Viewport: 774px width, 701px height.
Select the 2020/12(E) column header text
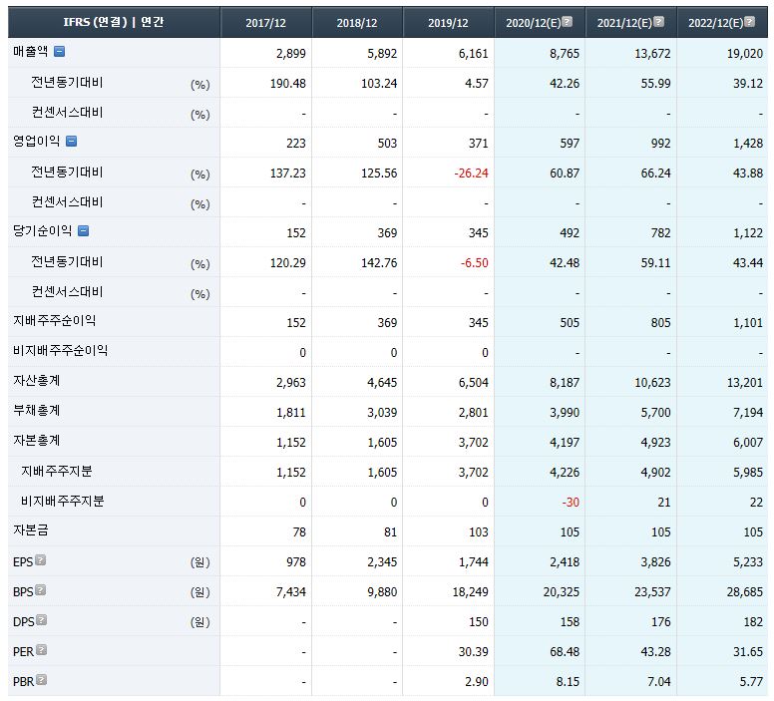coord(533,23)
